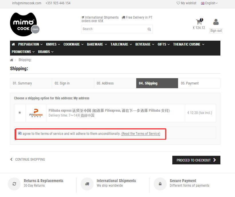Expand the KNIVES menu
235x197 pixels.
(53, 44)
